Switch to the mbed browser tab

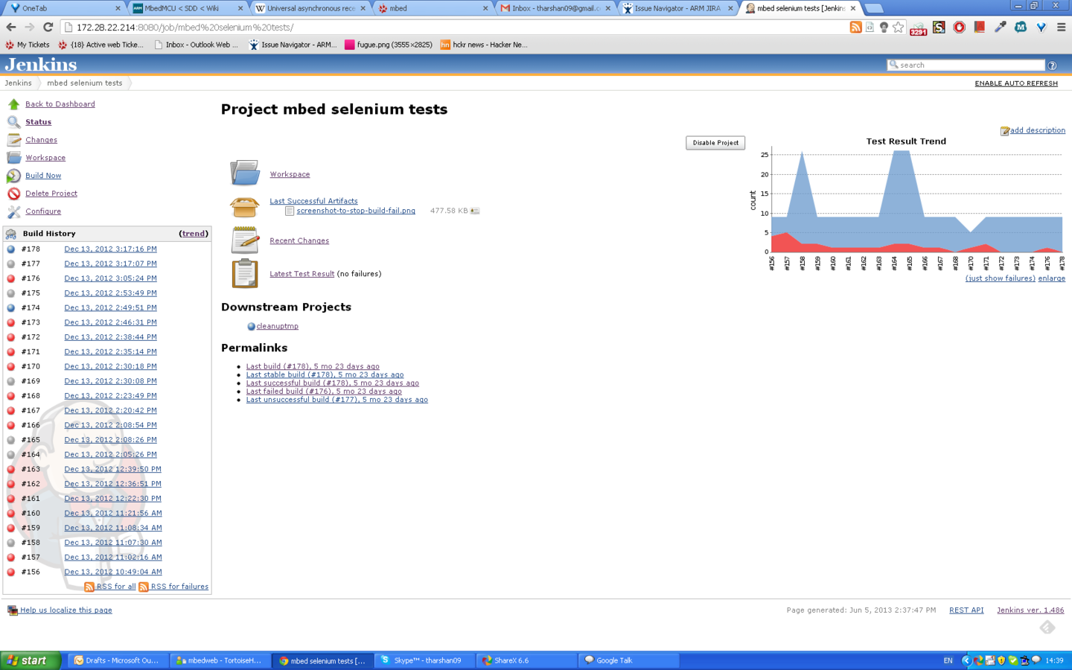click(432, 8)
